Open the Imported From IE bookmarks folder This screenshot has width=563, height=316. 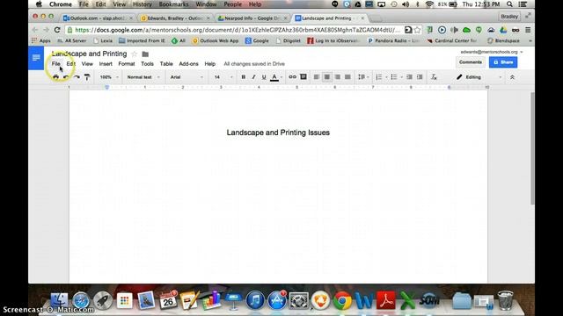click(x=142, y=41)
